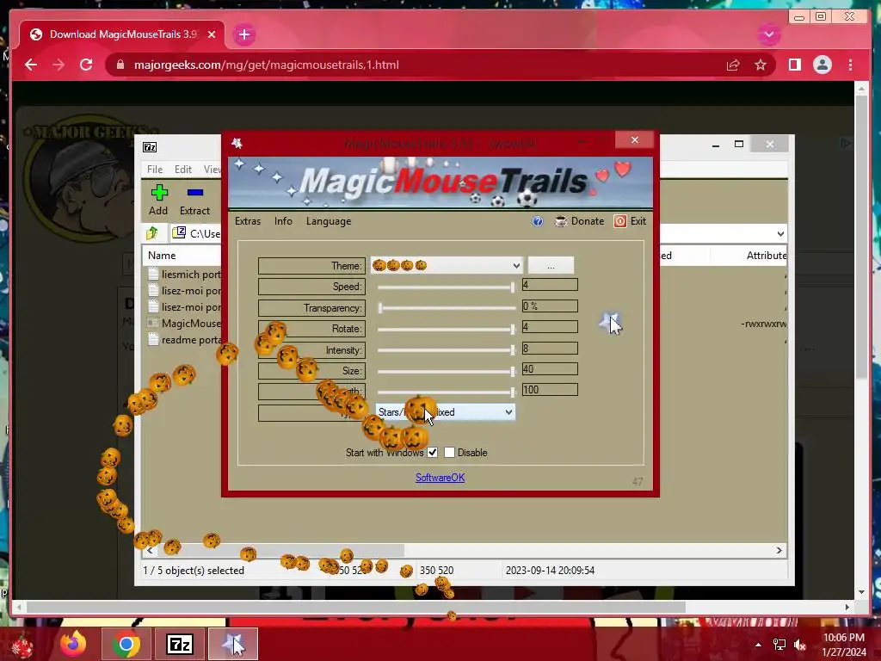Select the readme porta file in 7-Zip
Viewport: 881px width, 661px height.
click(x=185, y=339)
